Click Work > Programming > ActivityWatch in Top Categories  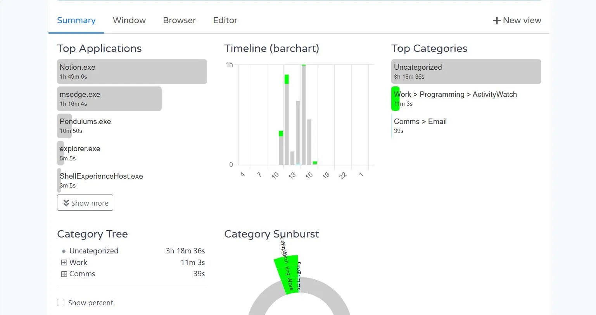(455, 98)
